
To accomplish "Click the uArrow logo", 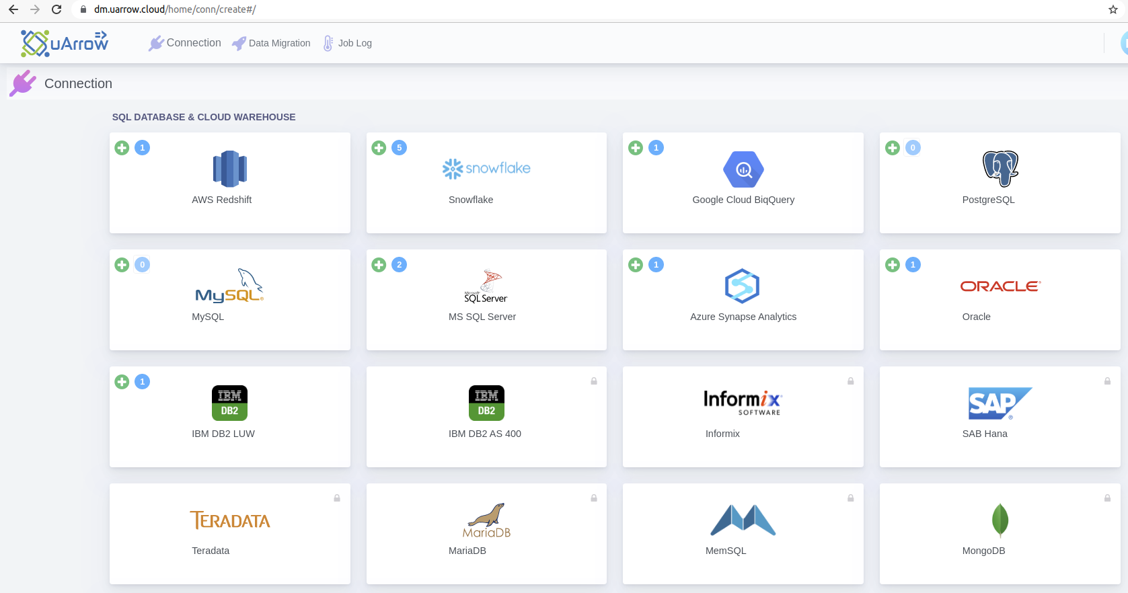I will (65, 43).
